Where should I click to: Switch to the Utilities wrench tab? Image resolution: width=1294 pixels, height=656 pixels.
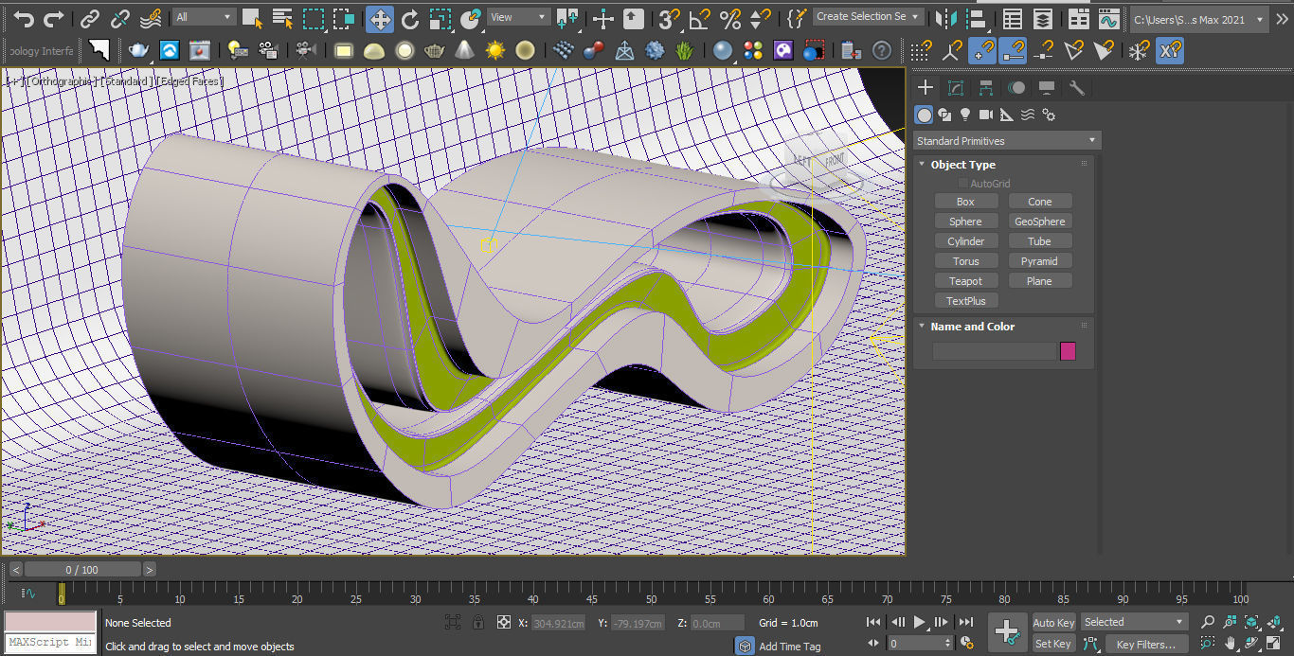pyautogui.click(x=1077, y=88)
